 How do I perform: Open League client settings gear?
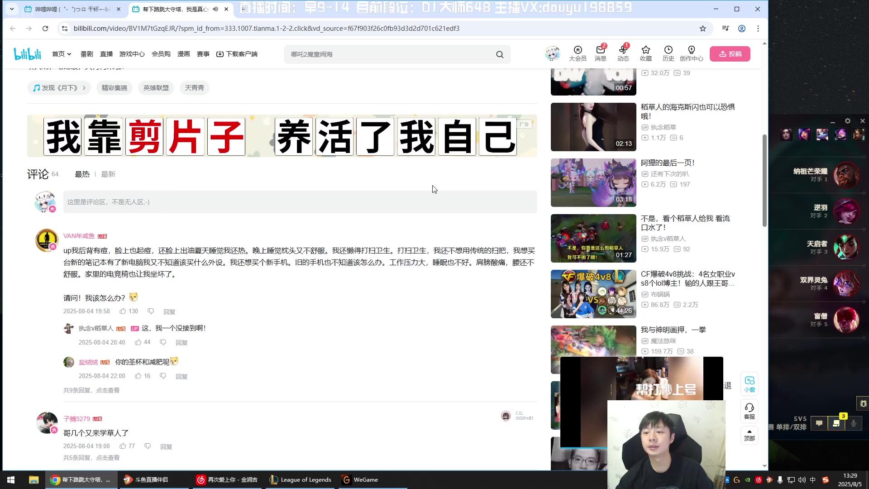[x=848, y=121]
